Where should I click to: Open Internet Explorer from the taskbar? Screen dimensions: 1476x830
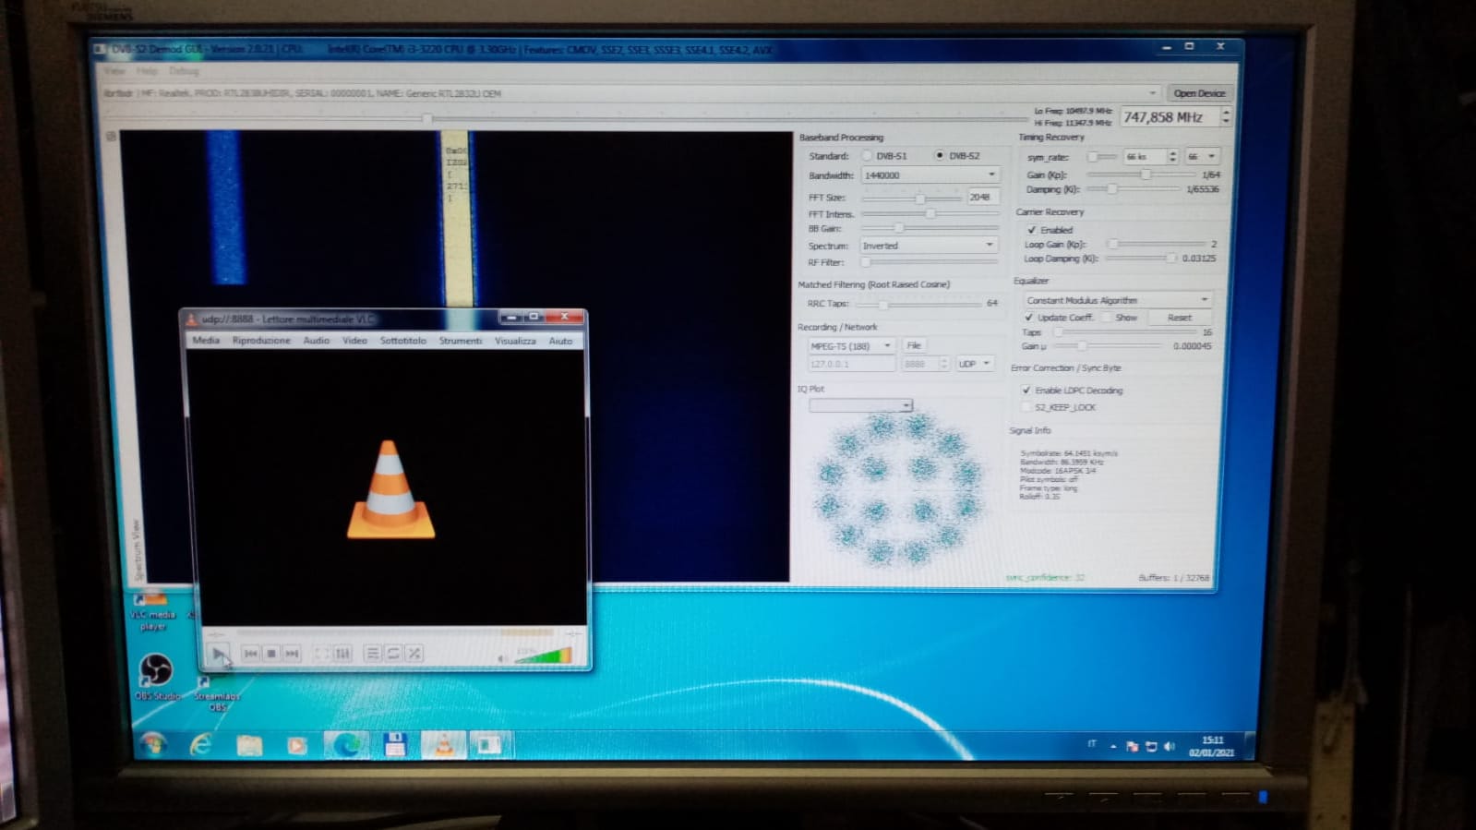(x=200, y=744)
